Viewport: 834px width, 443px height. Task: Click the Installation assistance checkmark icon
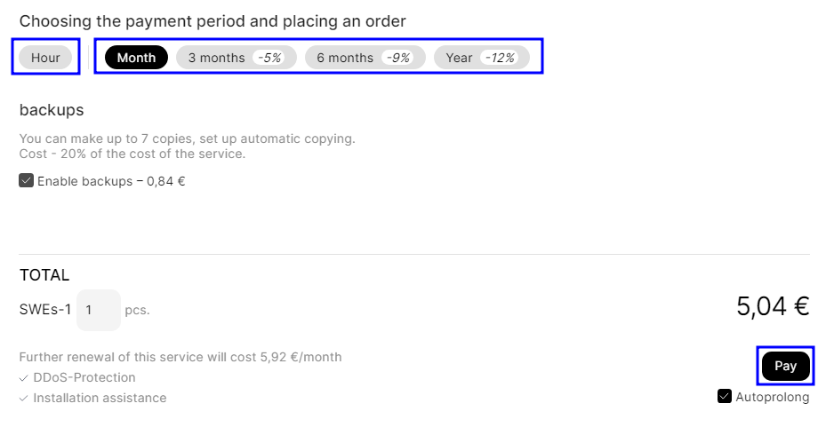24,399
